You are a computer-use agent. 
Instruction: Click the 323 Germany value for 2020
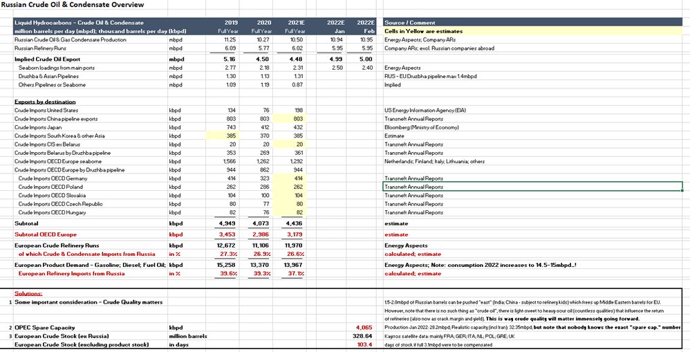(265, 178)
